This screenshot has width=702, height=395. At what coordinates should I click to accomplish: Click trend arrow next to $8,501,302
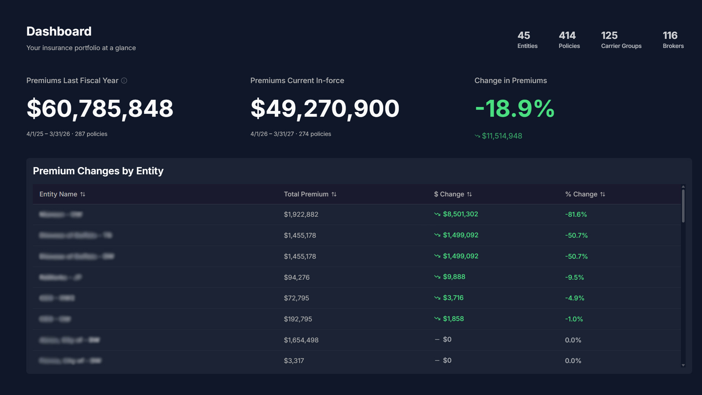[437, 214]
